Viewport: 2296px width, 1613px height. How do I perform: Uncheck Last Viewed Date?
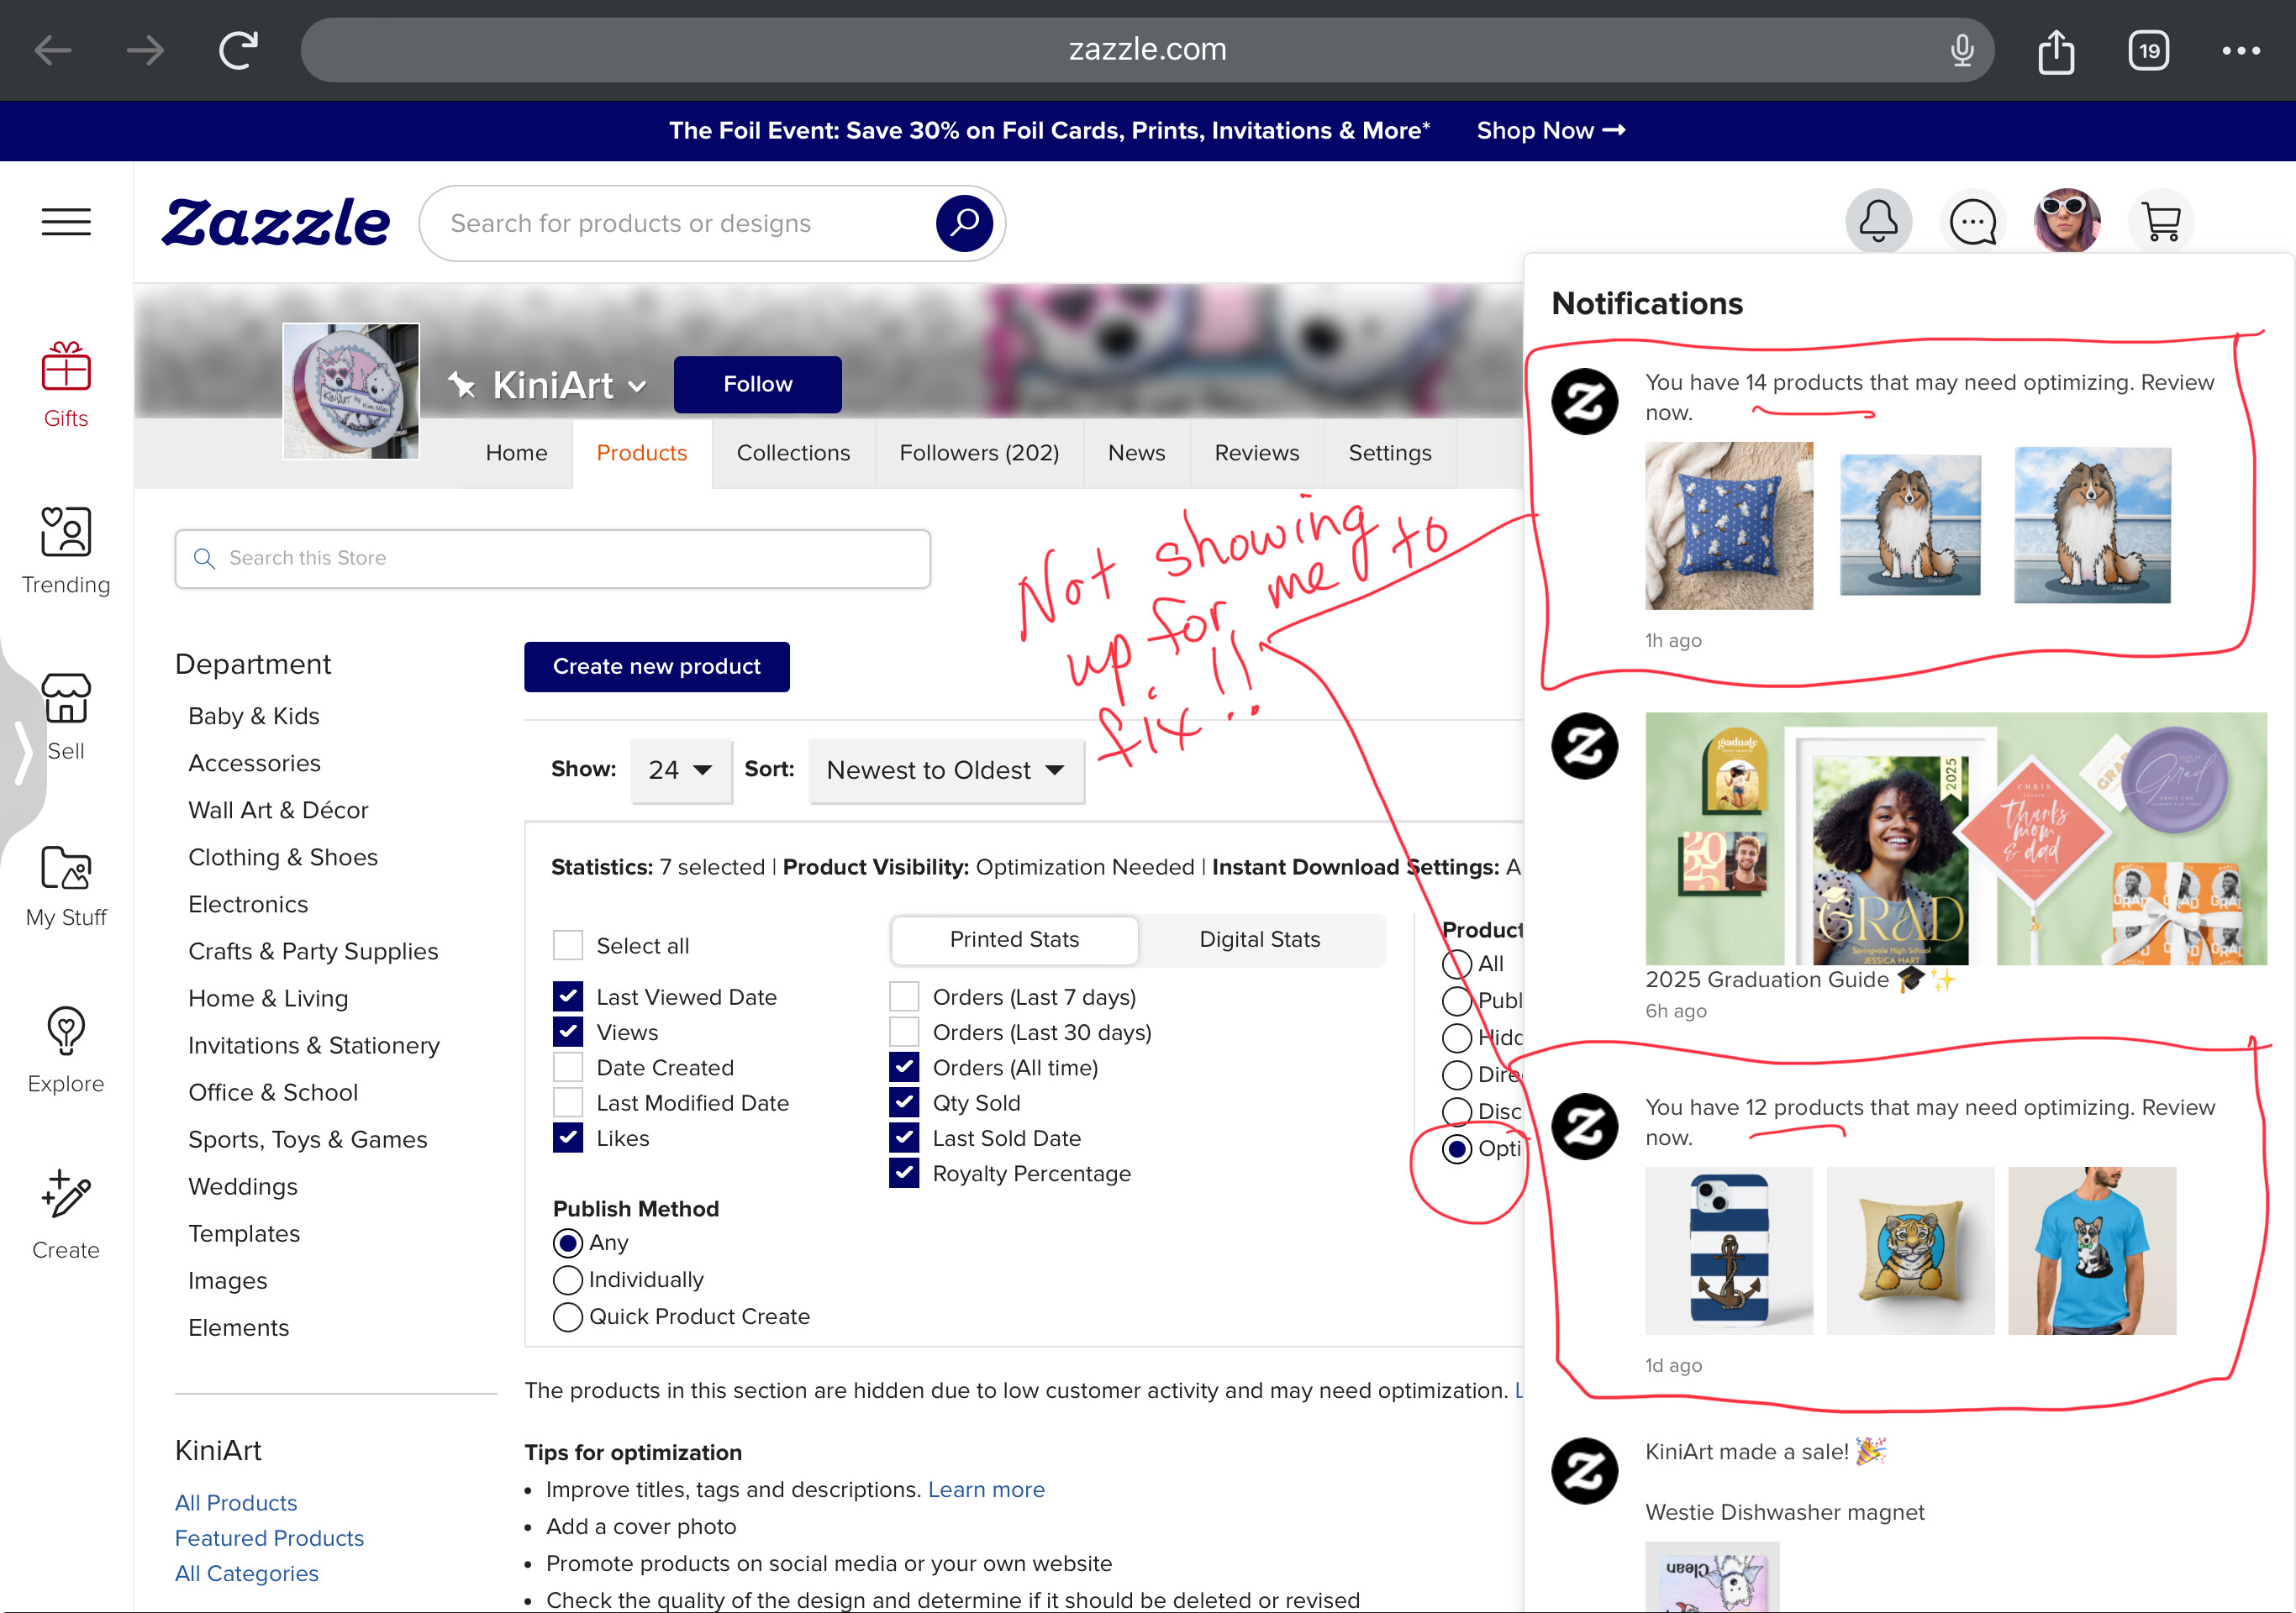pyautogui.click(x=567, y=996)
